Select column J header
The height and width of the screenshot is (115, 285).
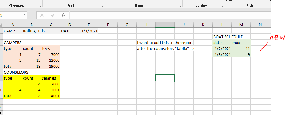184,25
